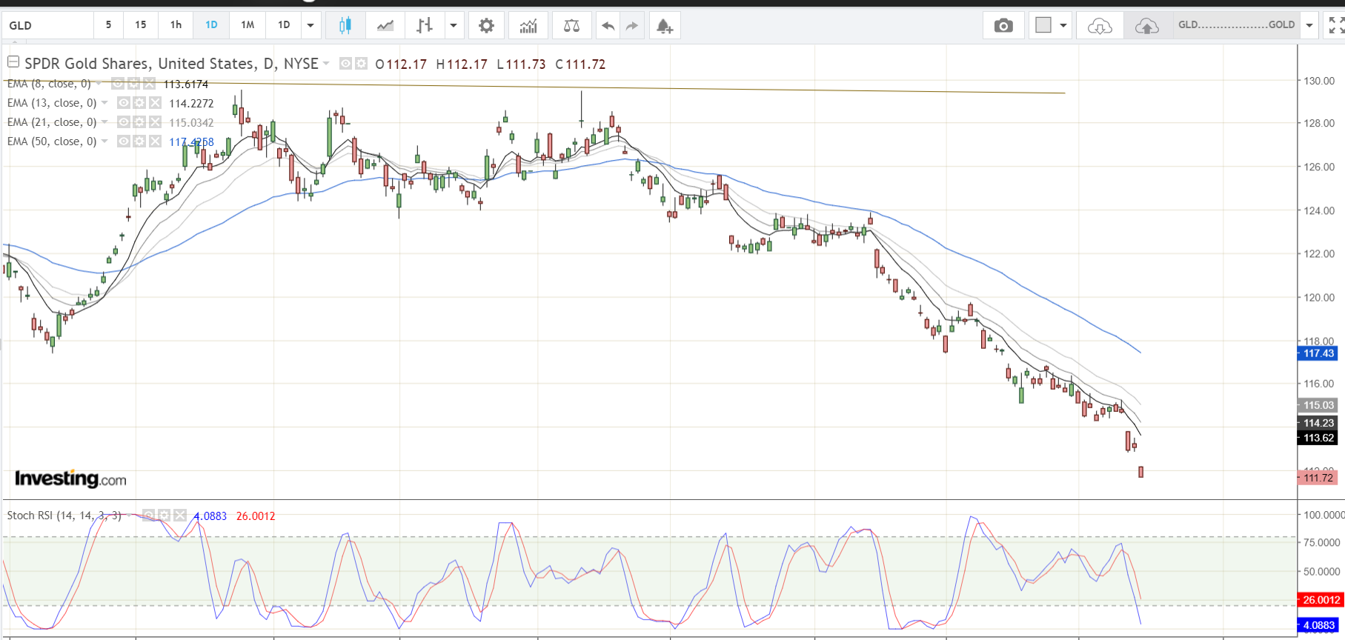Click the EMA (8, close, 0) label
This screenshot has height=640, width=1345.
49,84
